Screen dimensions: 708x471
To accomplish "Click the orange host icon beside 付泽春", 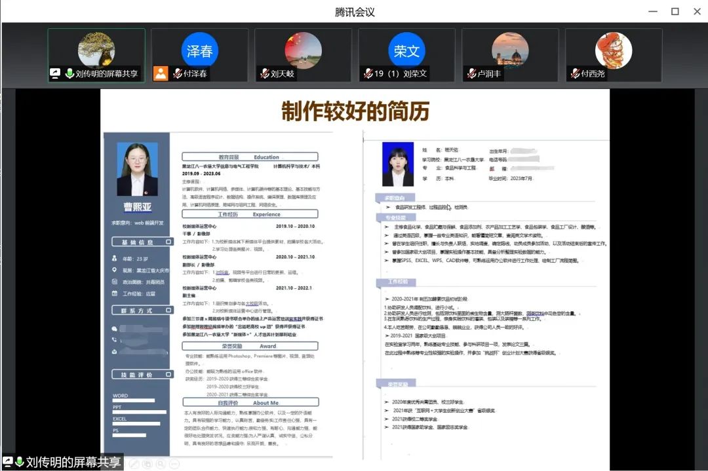I will pyautogui.click(x=161, y=73).
